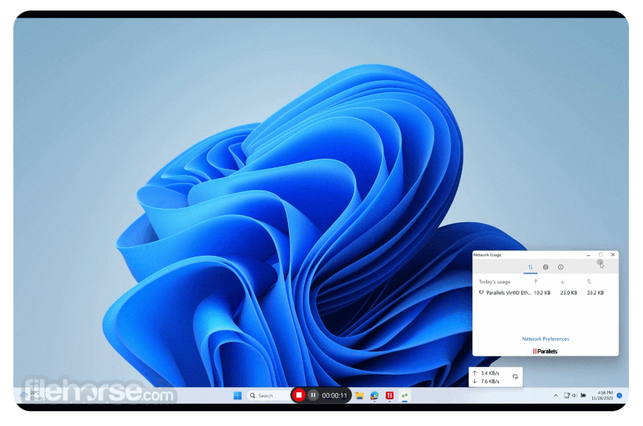Pause the screen recording

(x=313, y=395)
